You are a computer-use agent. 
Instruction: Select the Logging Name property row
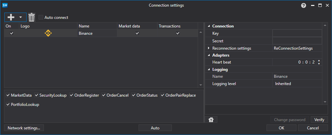(x=264, y=76)
